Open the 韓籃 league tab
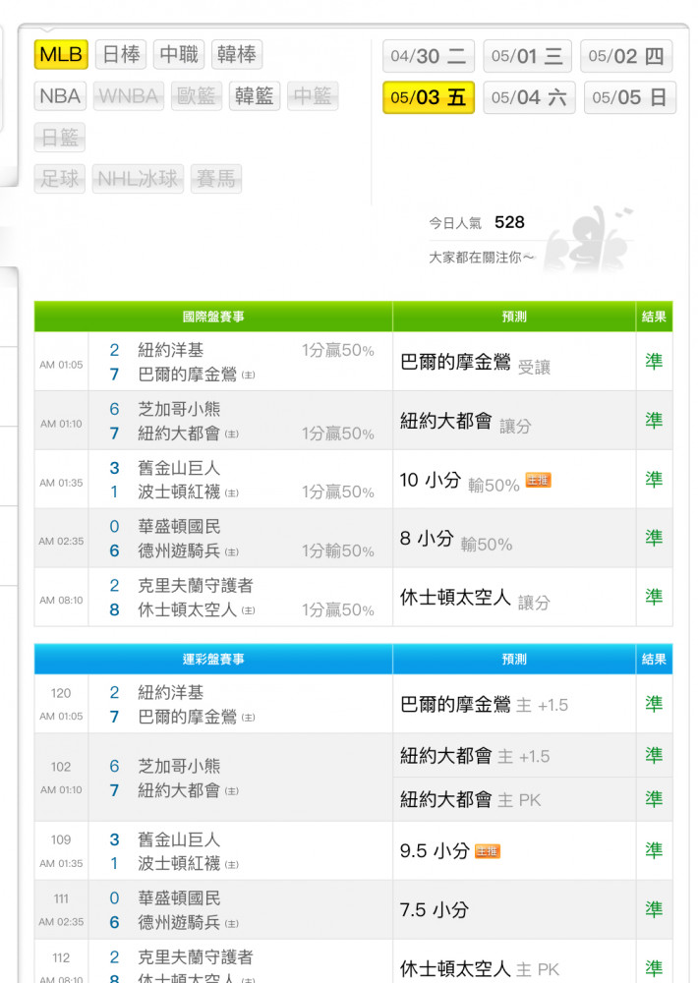 (255, 96)
